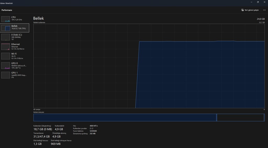Open the Bellek memory sidebar entry

[15, 28]
